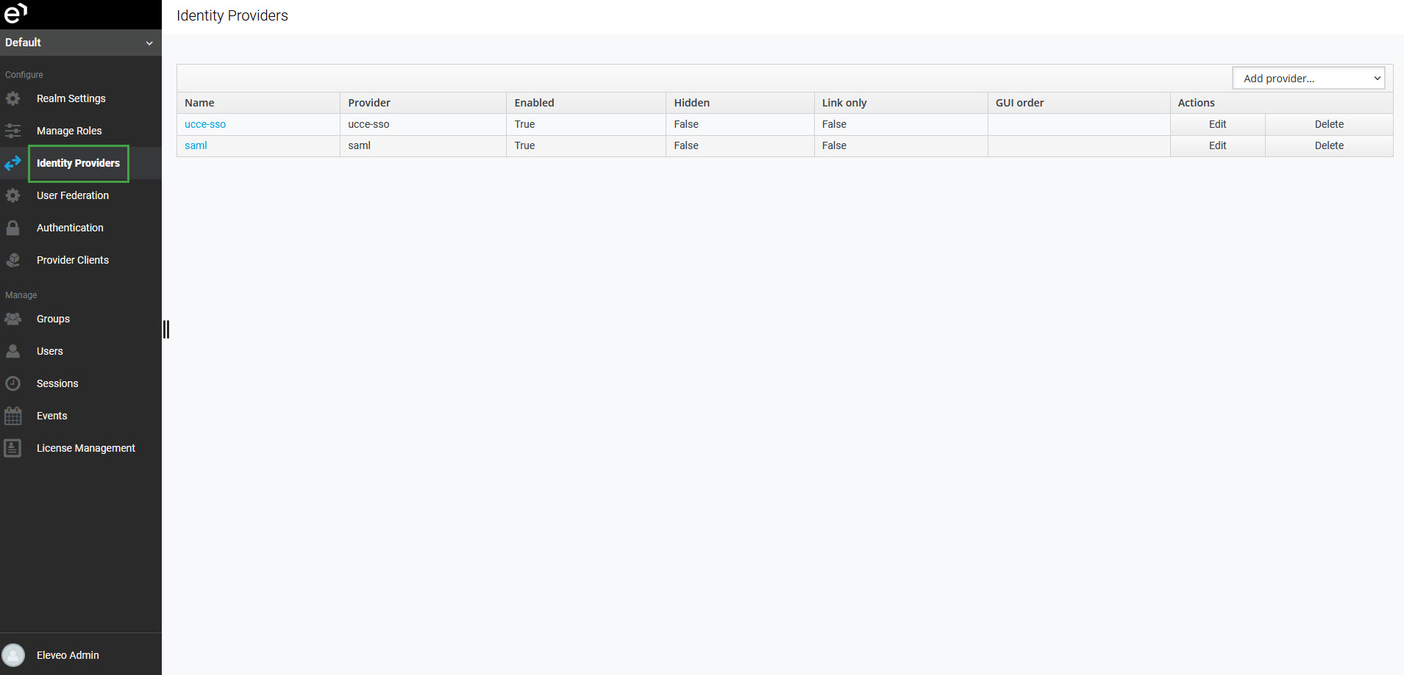Screen dimensions: 1404x675
Task: Open the Add provider dropdown
Action: tap(1308, 79)
